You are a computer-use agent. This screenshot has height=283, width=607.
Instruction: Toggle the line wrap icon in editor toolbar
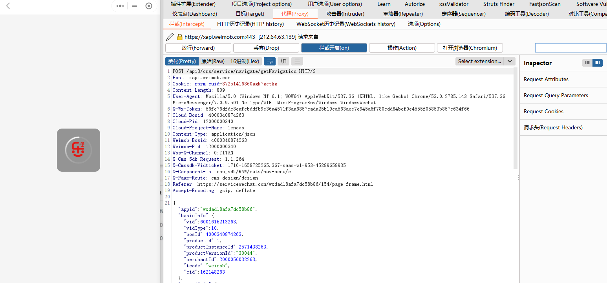[x=270, y=61]
